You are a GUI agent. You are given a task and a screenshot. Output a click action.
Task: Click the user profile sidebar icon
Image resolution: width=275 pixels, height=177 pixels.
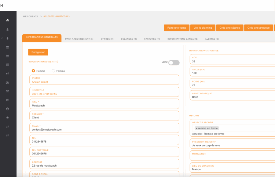(7, 29)
